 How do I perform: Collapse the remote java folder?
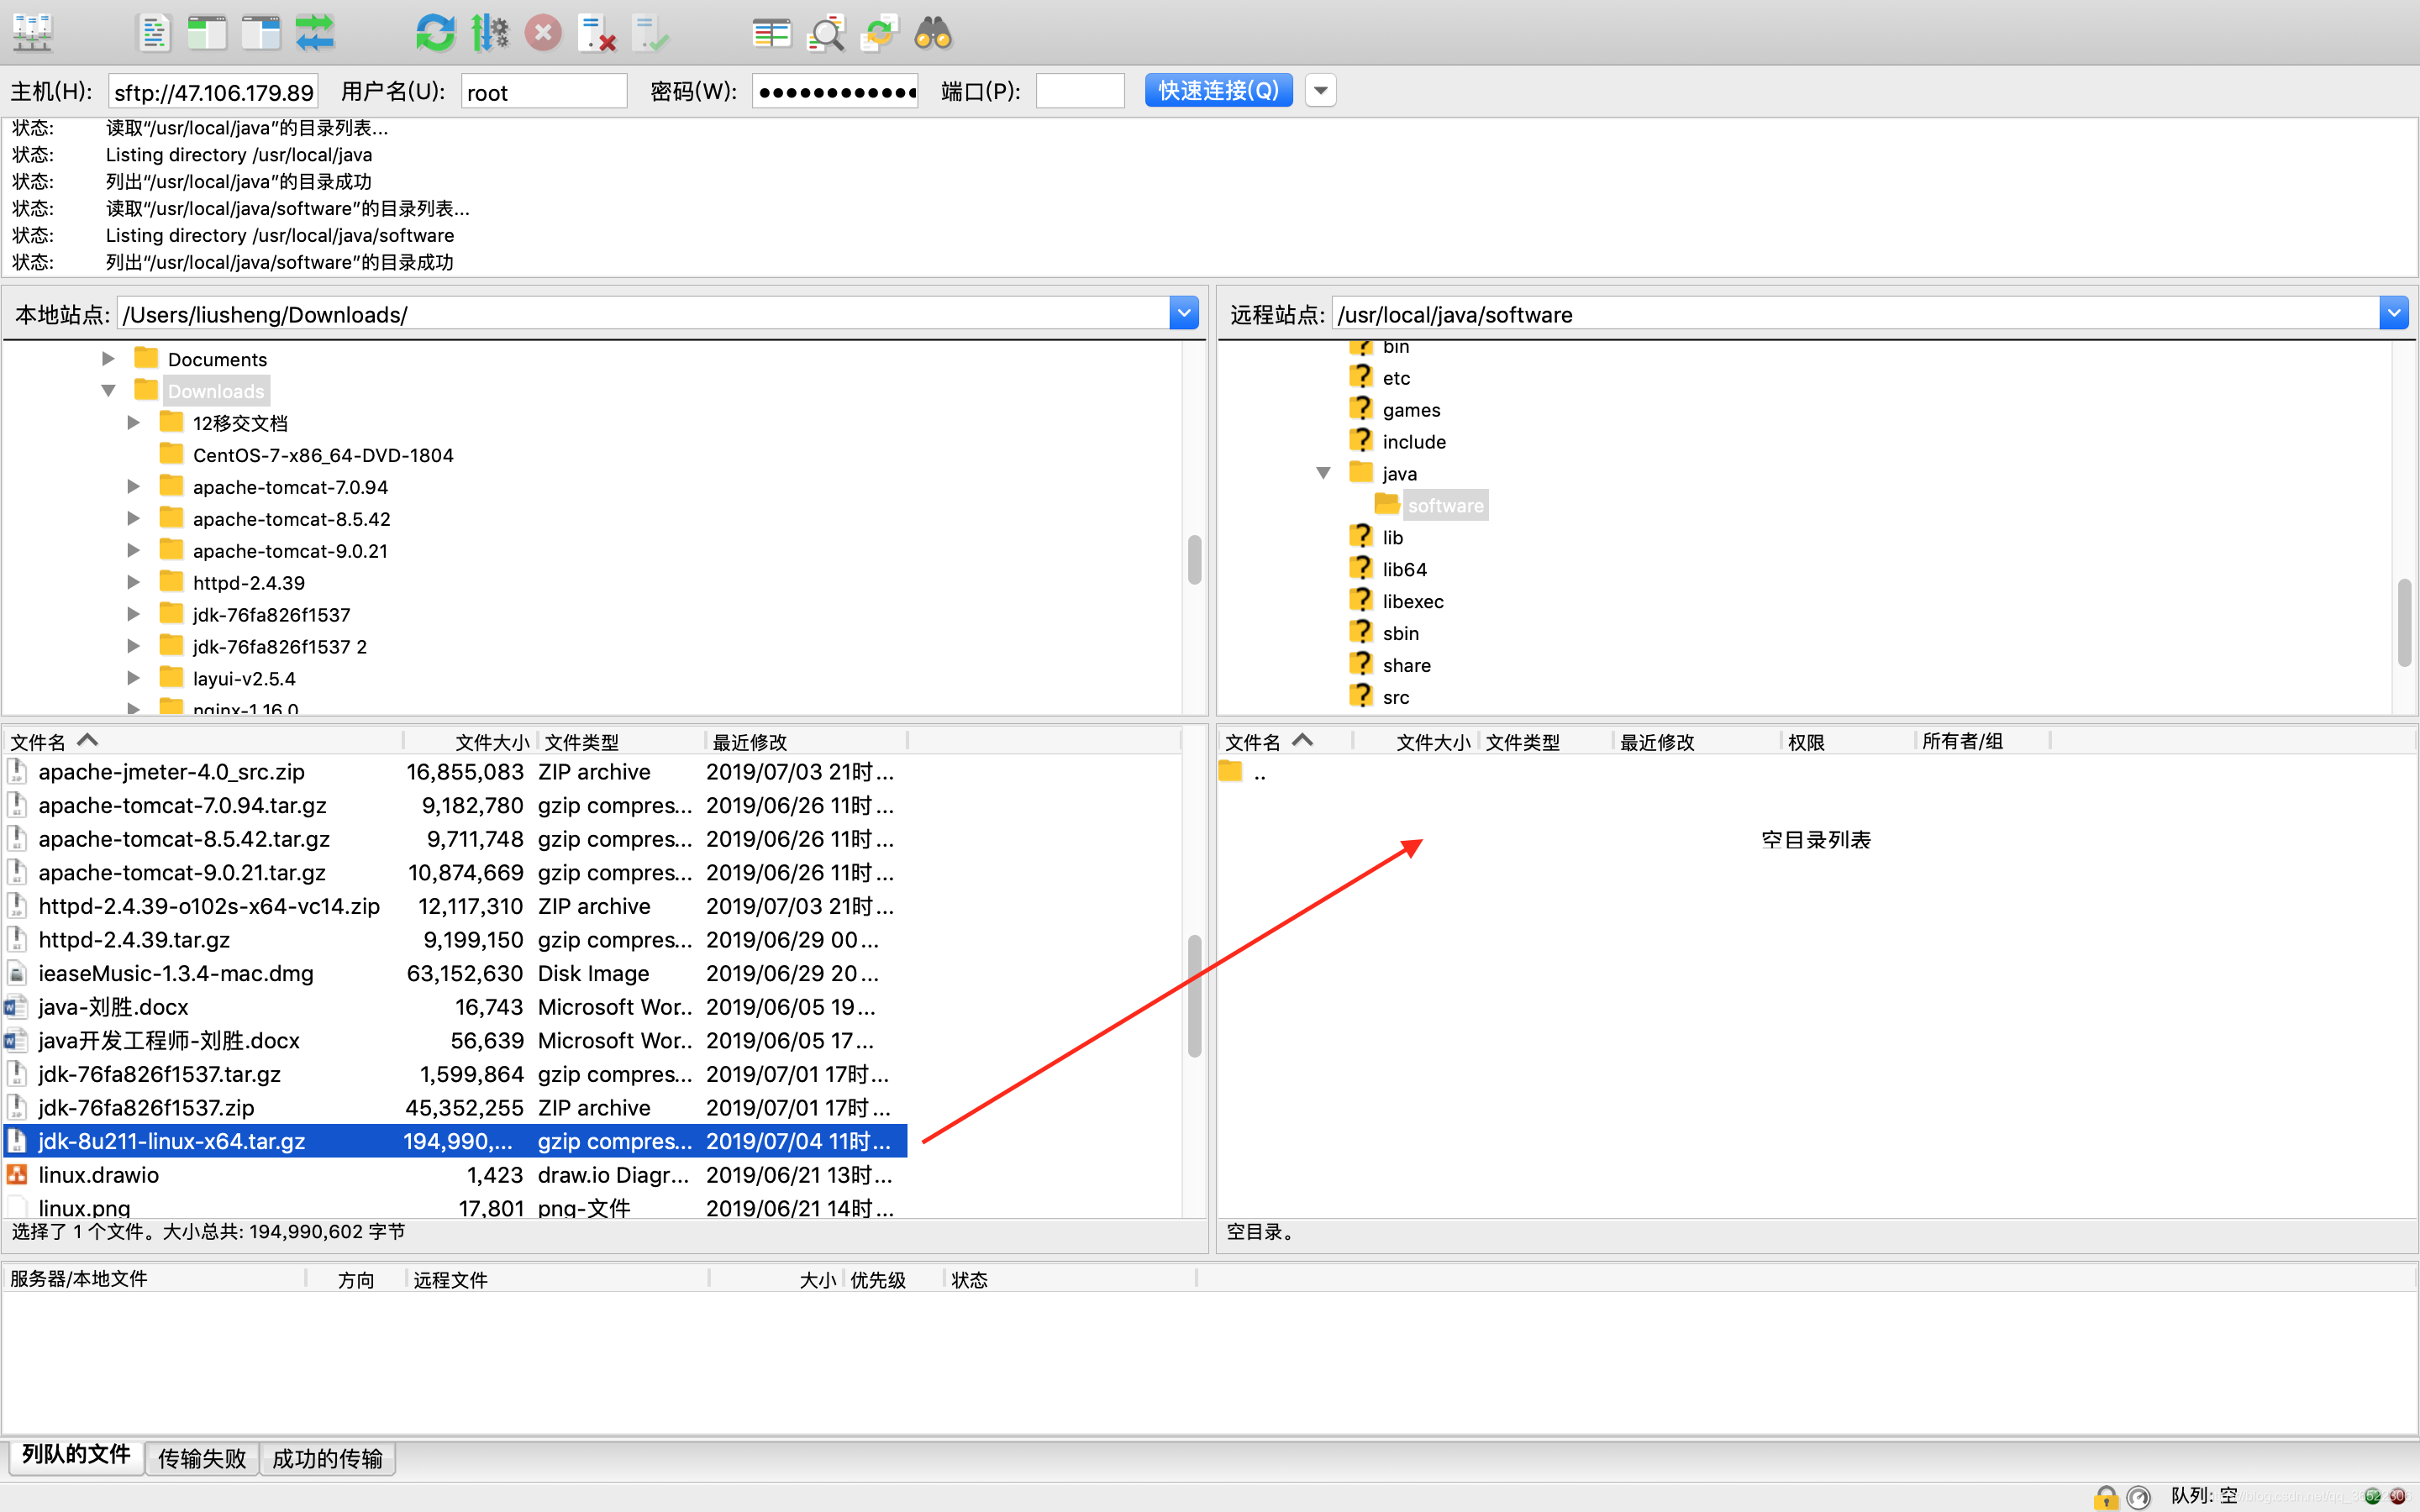click(1323, 473)
